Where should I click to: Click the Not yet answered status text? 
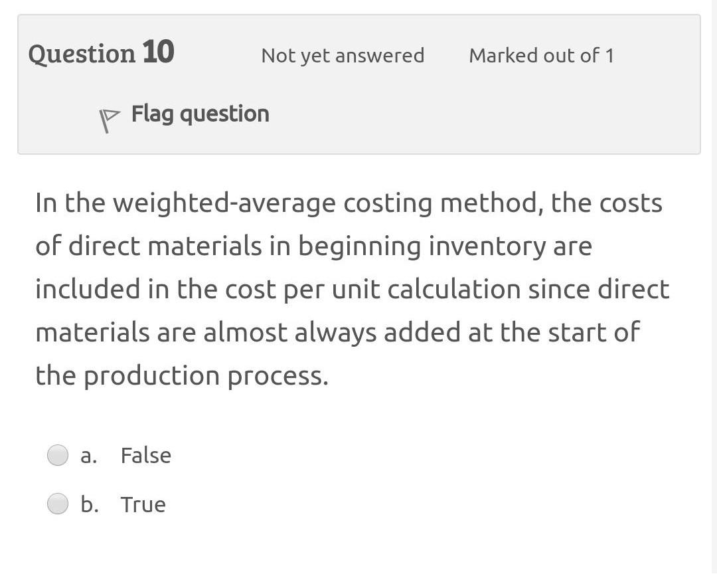343,56
